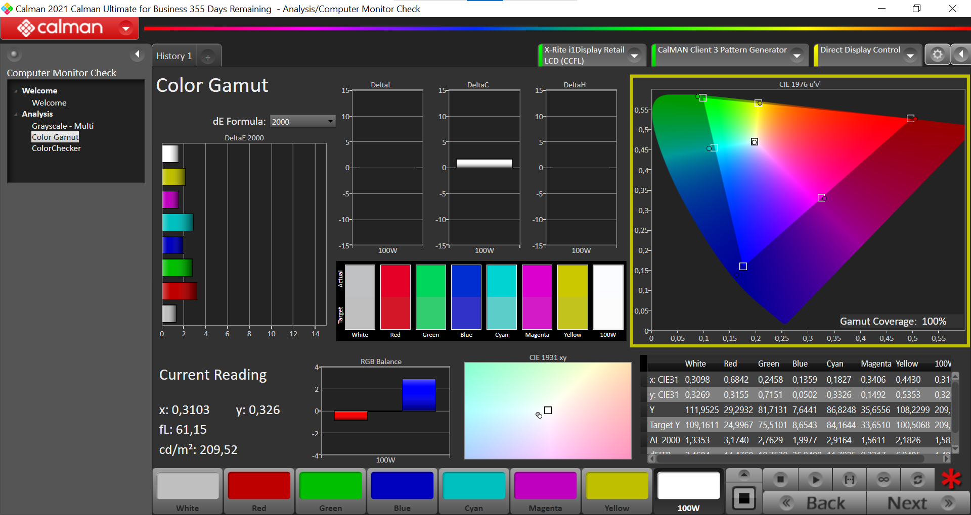Click the blue RGB Balance bar
This screenshot has height=515, width=971.
click(x=419, y=395)
